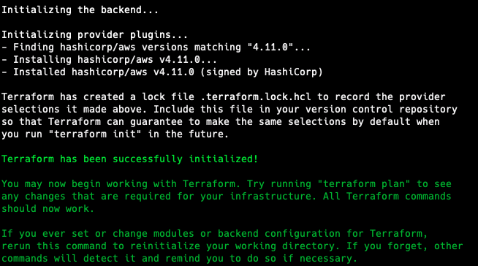Click the "Initializing the backend..." line
Viewport: 478px width, 266px height.
click(x=80, y=10)
